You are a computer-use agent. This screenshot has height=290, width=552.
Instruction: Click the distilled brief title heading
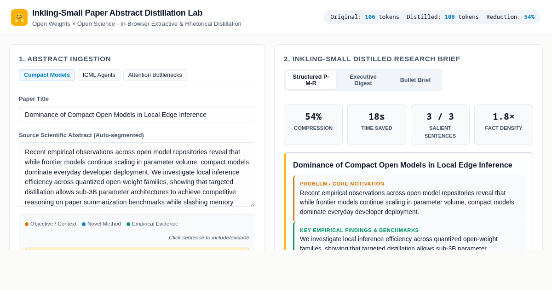click(402, 165)
